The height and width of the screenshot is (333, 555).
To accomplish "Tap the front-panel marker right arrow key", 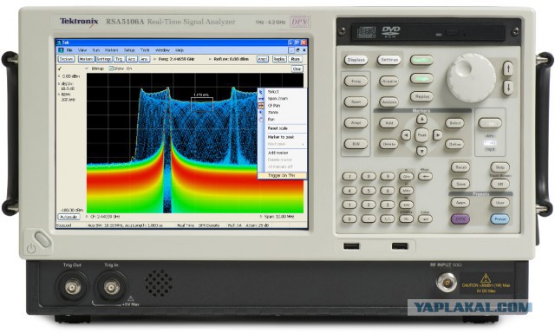I will tap(437, 135).
